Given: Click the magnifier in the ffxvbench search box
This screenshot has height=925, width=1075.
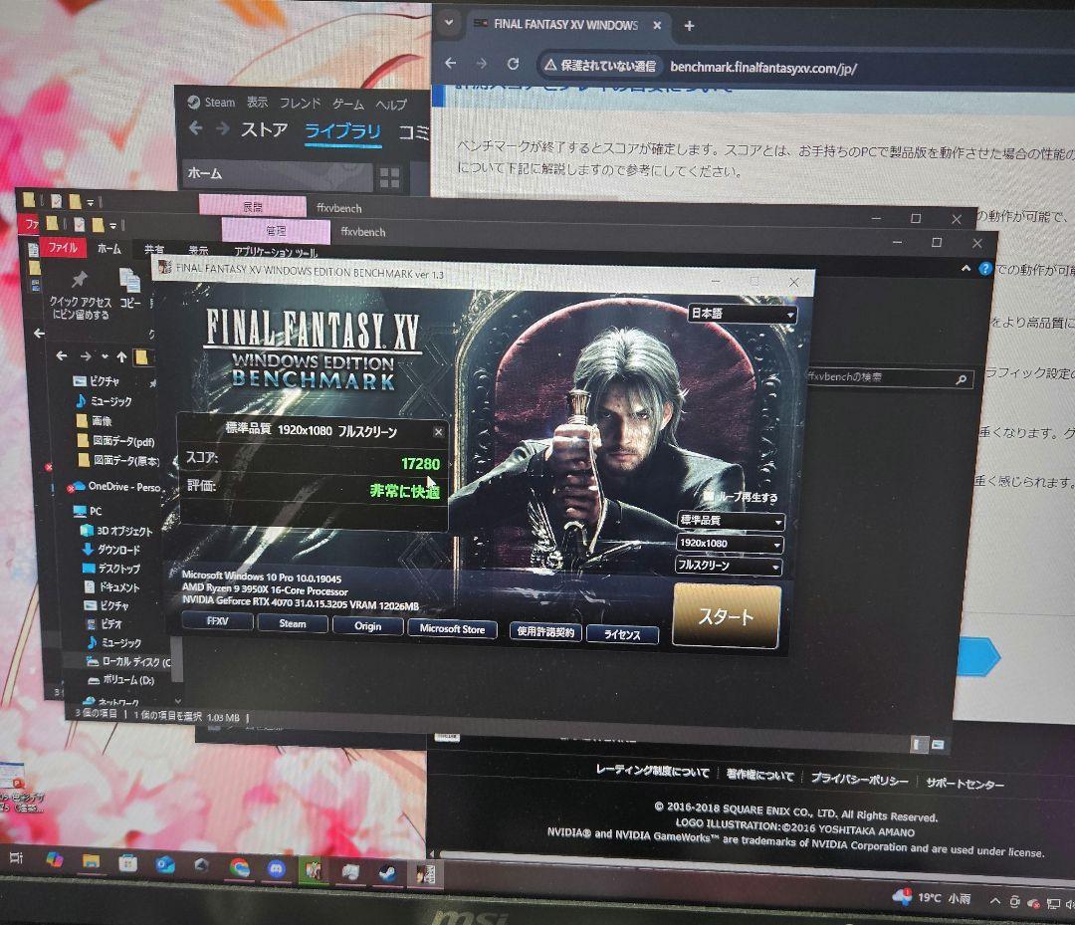Looking at the screenshot, I should (x=961, y=379).
